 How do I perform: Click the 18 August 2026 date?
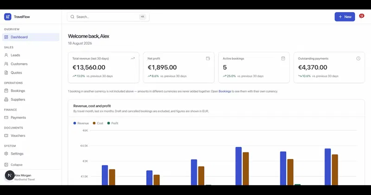tap(80, 43)
